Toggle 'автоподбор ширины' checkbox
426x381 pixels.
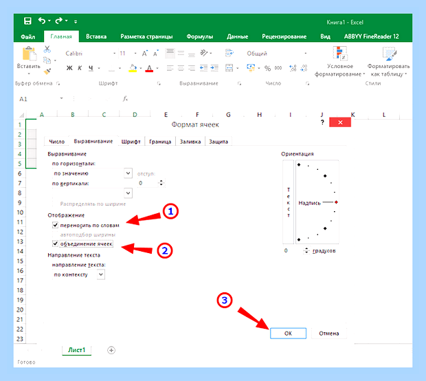tap(55, 235)
